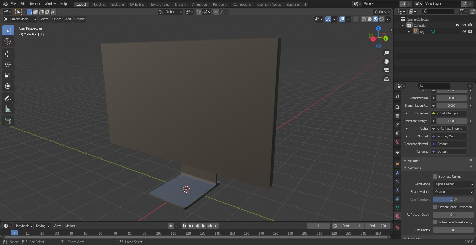476x245 pixels.
Task: Adjust the Transmission value slider
Action: [x=452, y=98]
